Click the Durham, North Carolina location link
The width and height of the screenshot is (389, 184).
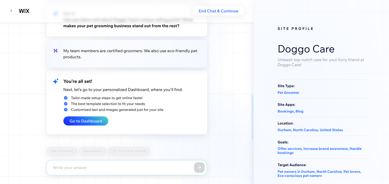click(310, 130)
